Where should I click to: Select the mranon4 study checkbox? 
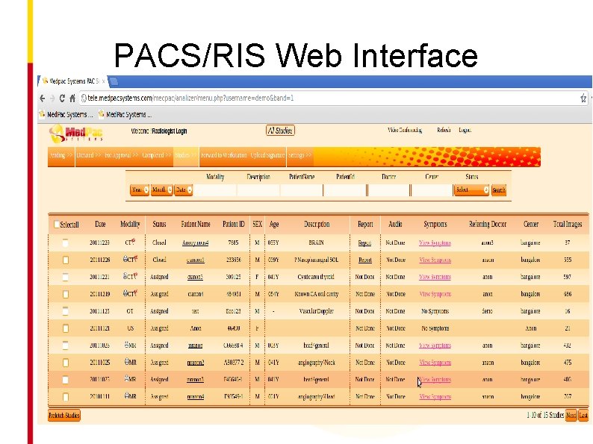pyautogui.click(x=66, y=397)
